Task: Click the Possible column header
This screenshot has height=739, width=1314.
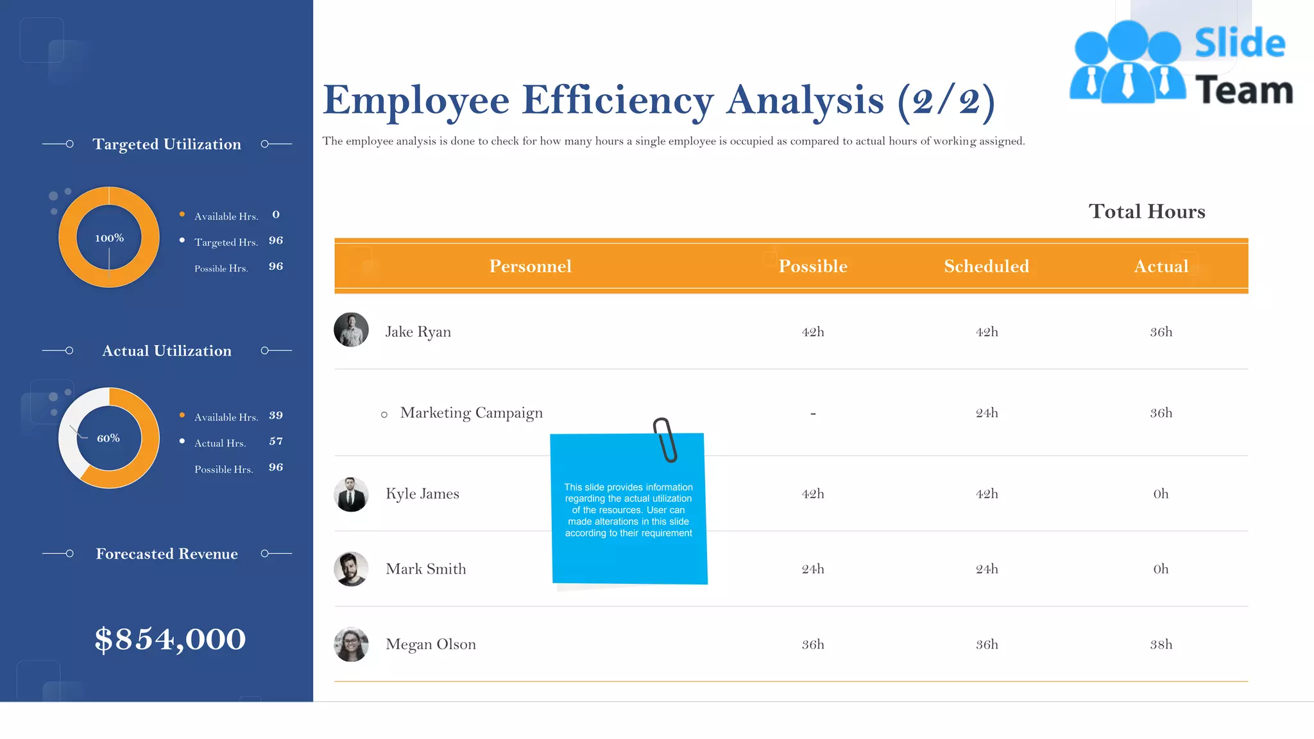Action: pyautogui.click(x=813, y=266)
